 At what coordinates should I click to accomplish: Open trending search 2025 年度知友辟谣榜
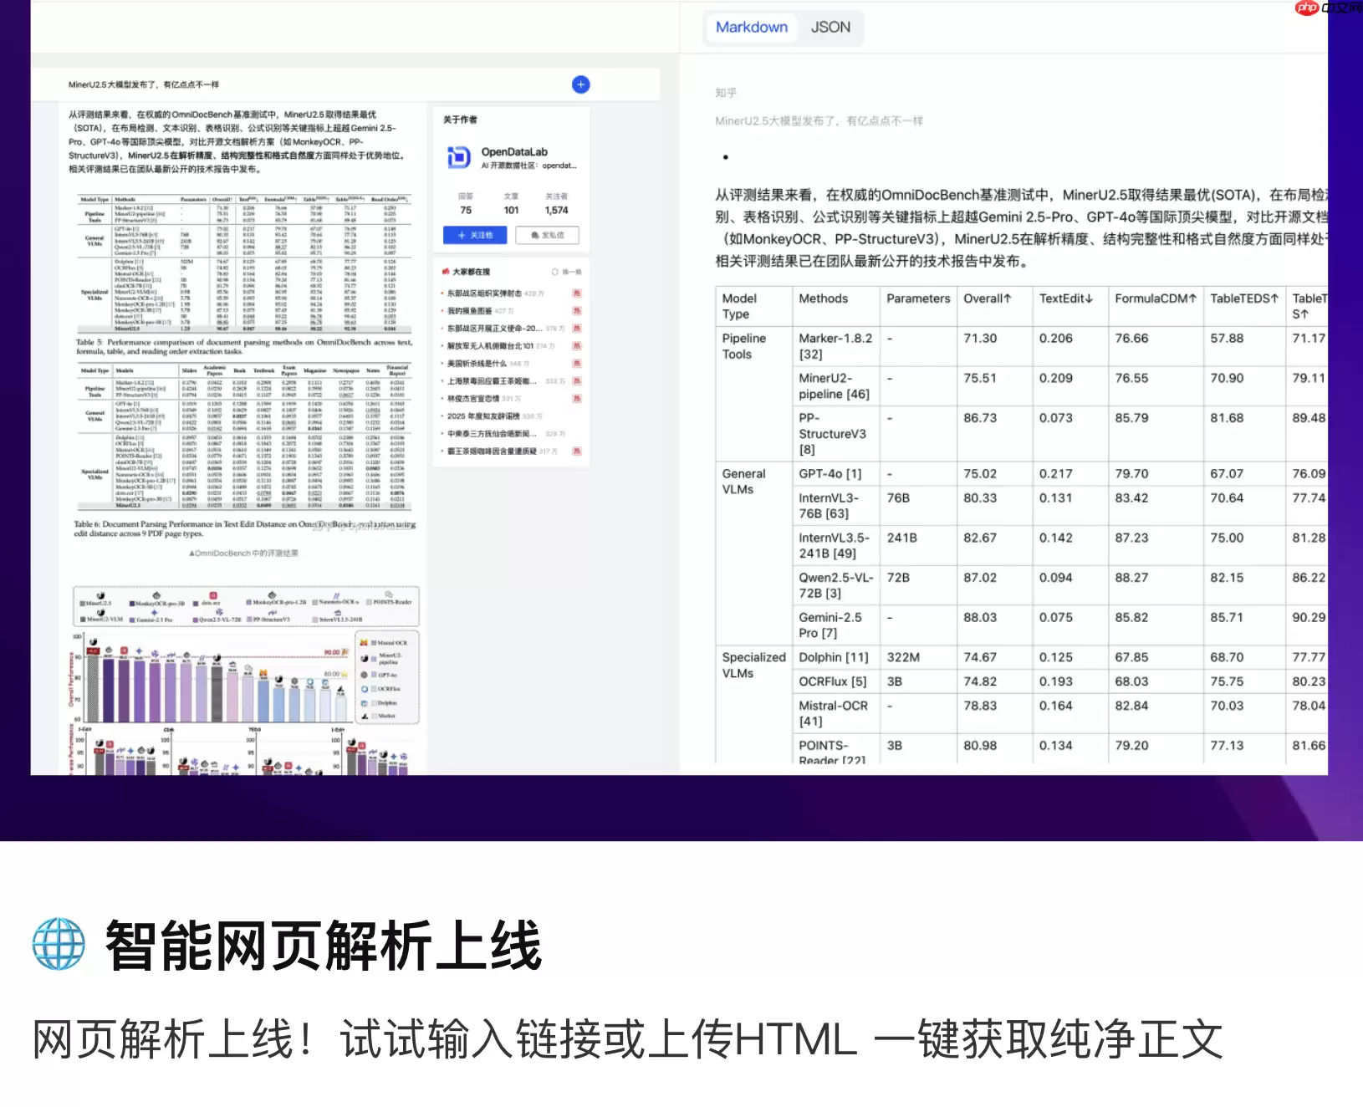pyautogui.click(x=483, y=416)
